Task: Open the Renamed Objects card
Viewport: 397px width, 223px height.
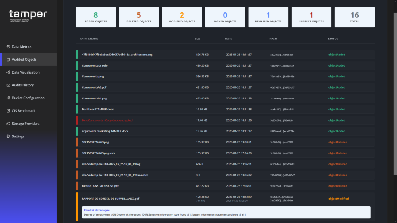Action: tap(268, 17)
